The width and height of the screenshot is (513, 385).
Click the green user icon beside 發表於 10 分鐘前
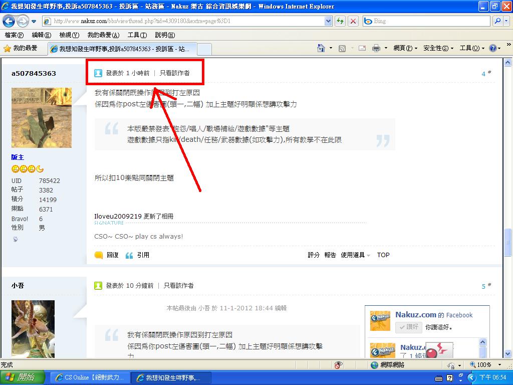pyautogui.click(x=98, y=285)
